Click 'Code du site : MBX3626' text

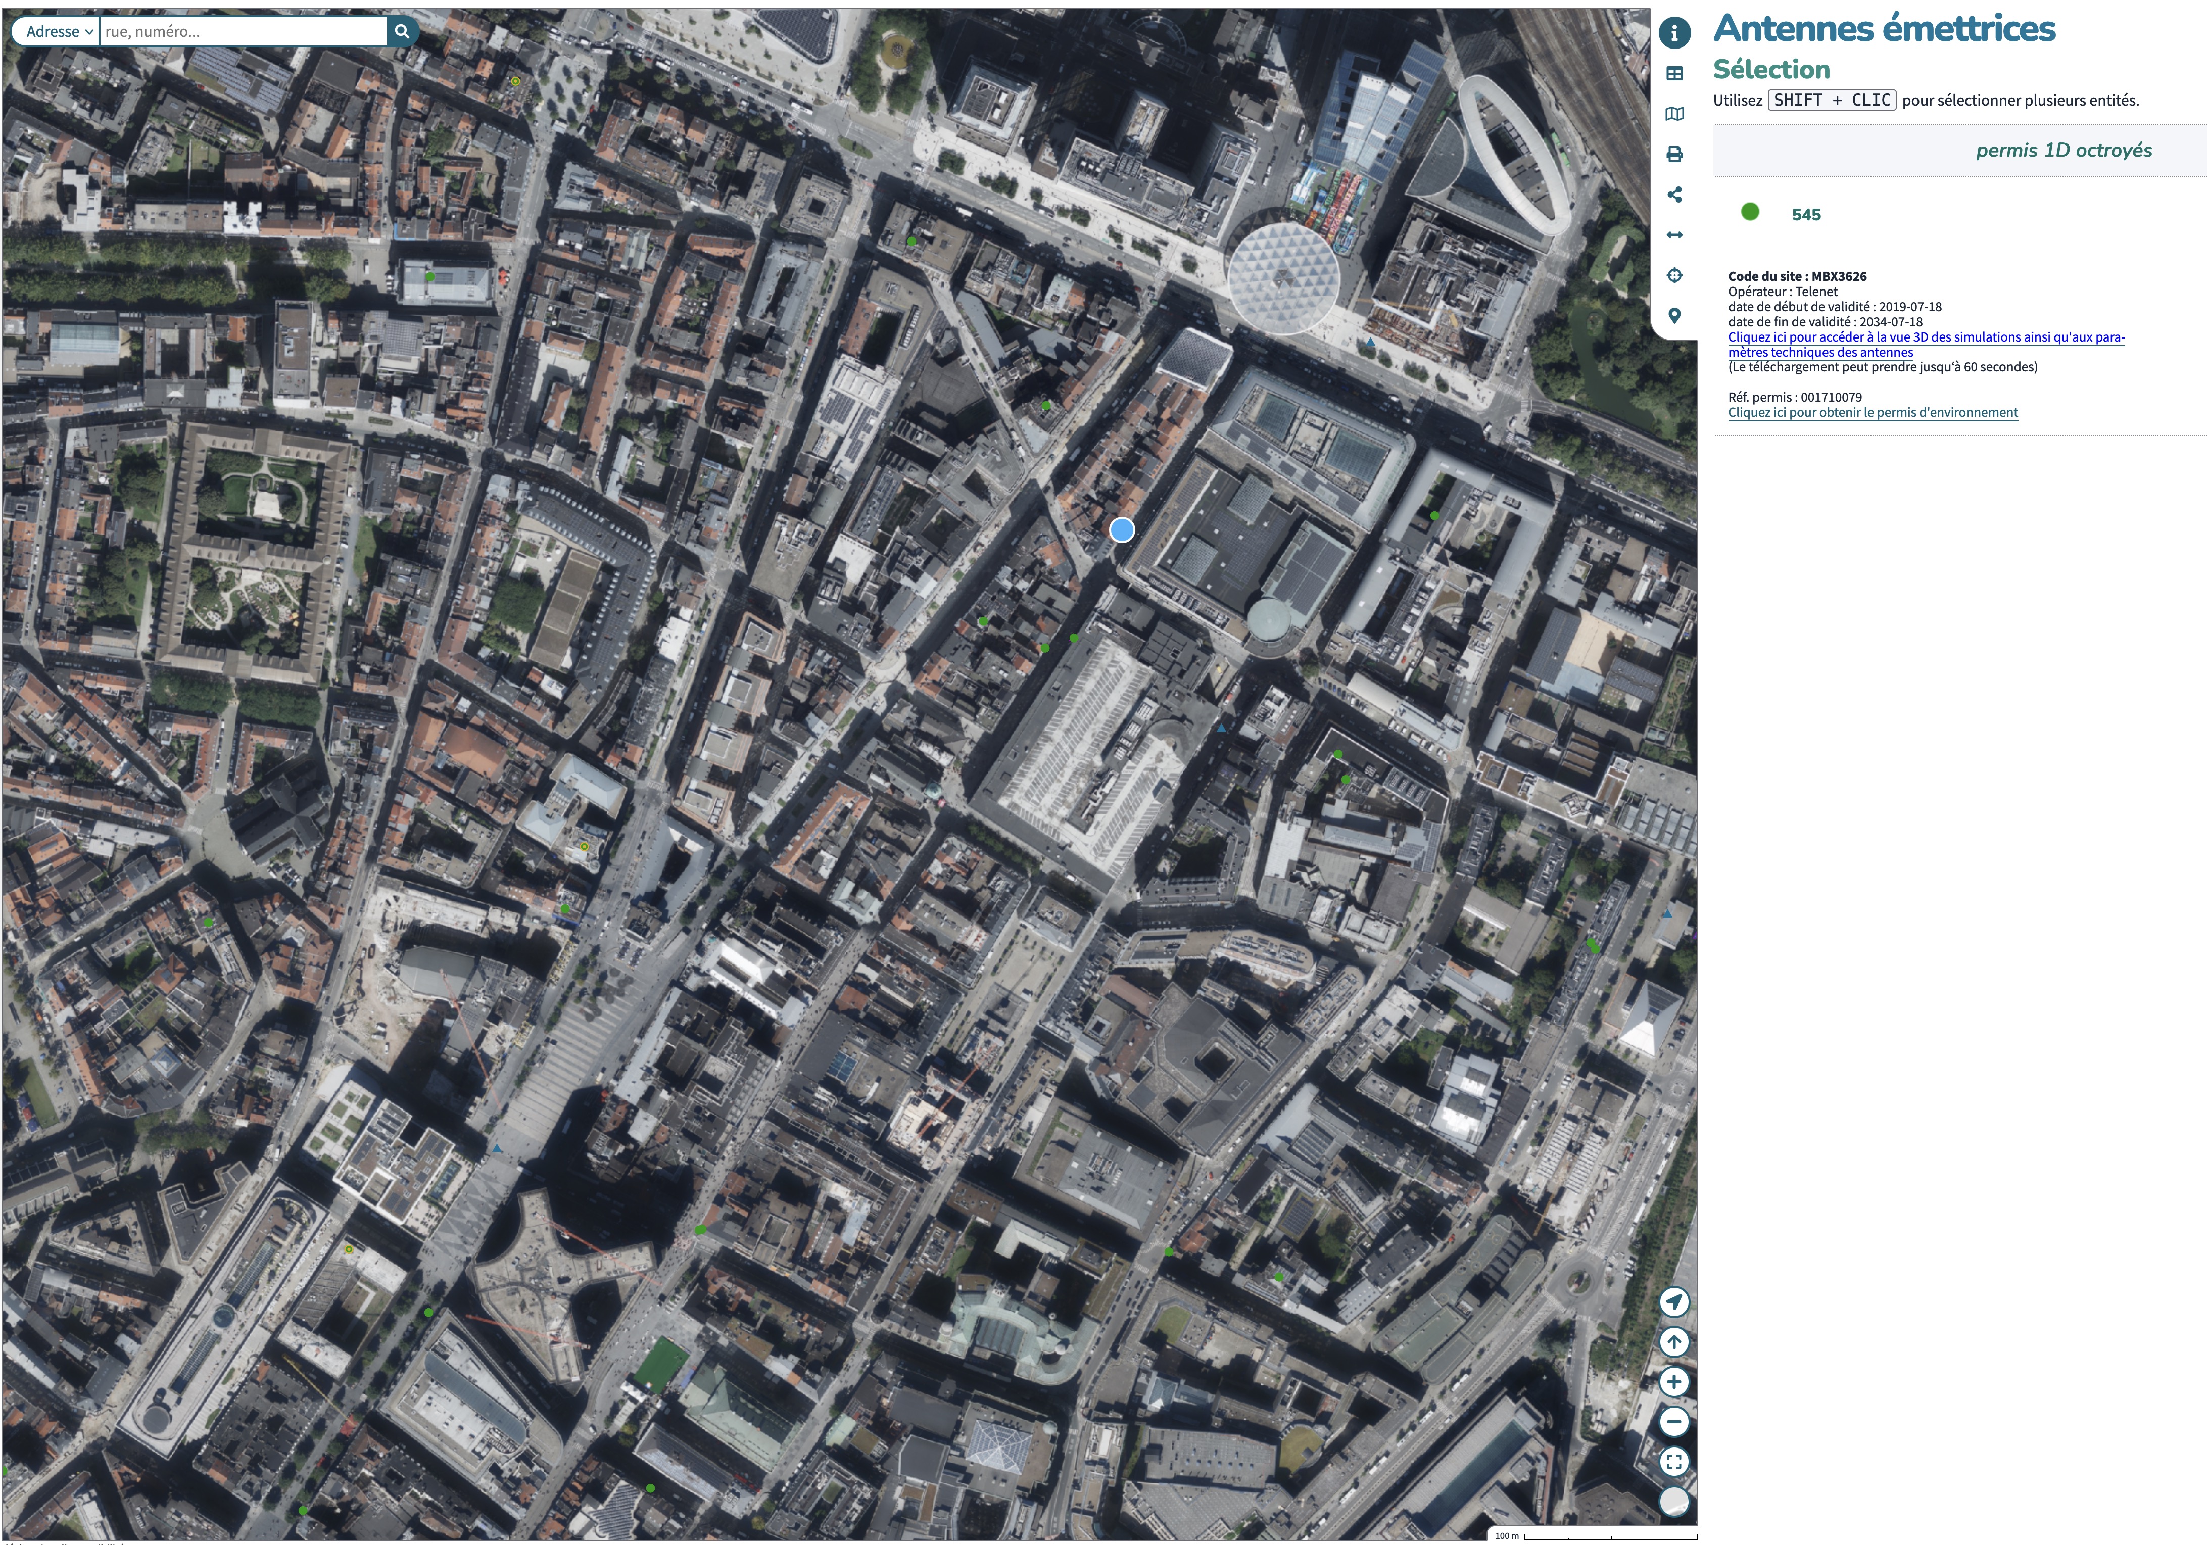tap(1798, 276)
